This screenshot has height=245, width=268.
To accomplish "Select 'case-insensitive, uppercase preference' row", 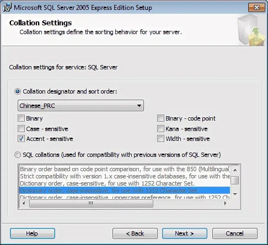I will (x=125, y=197).
